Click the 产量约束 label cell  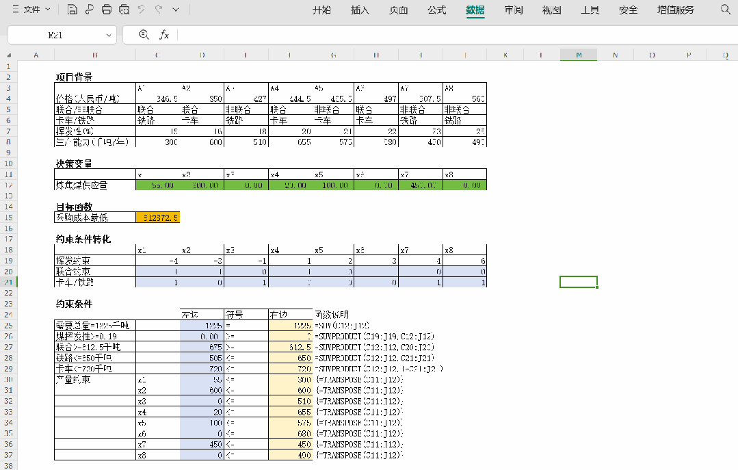pyautogui.click(x=95, y=380)
